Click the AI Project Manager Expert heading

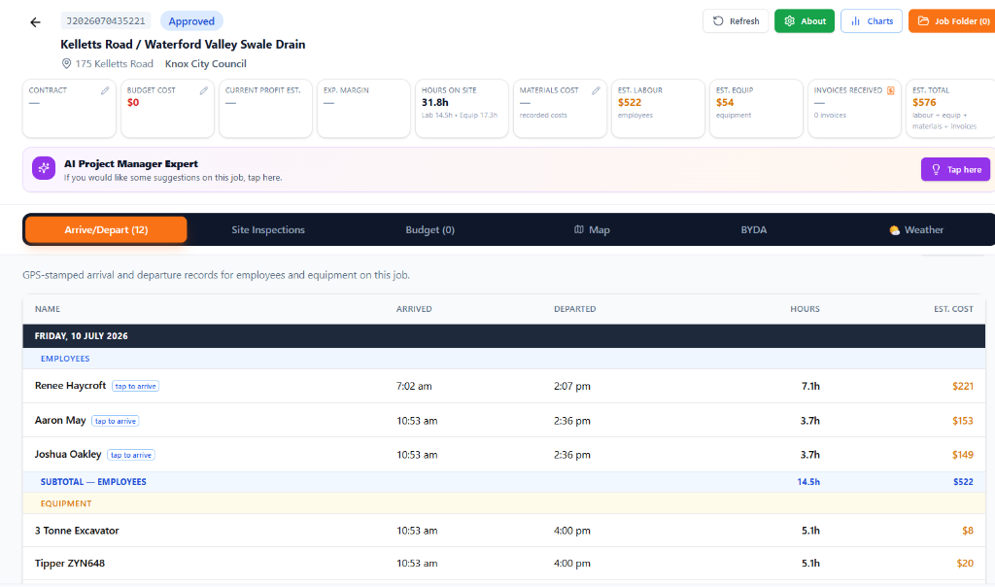[x=131, y=163]
